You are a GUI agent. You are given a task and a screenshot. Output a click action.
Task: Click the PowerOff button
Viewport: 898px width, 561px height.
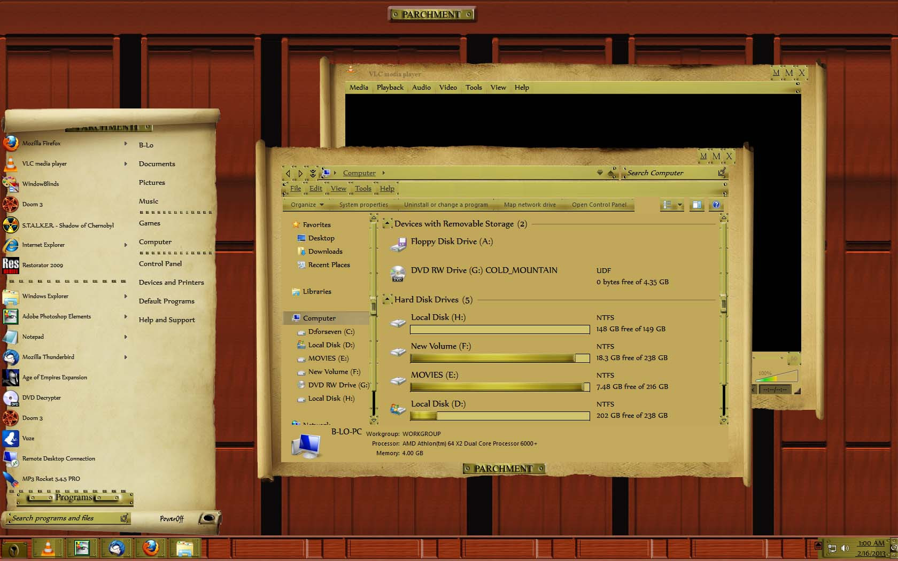172,518
